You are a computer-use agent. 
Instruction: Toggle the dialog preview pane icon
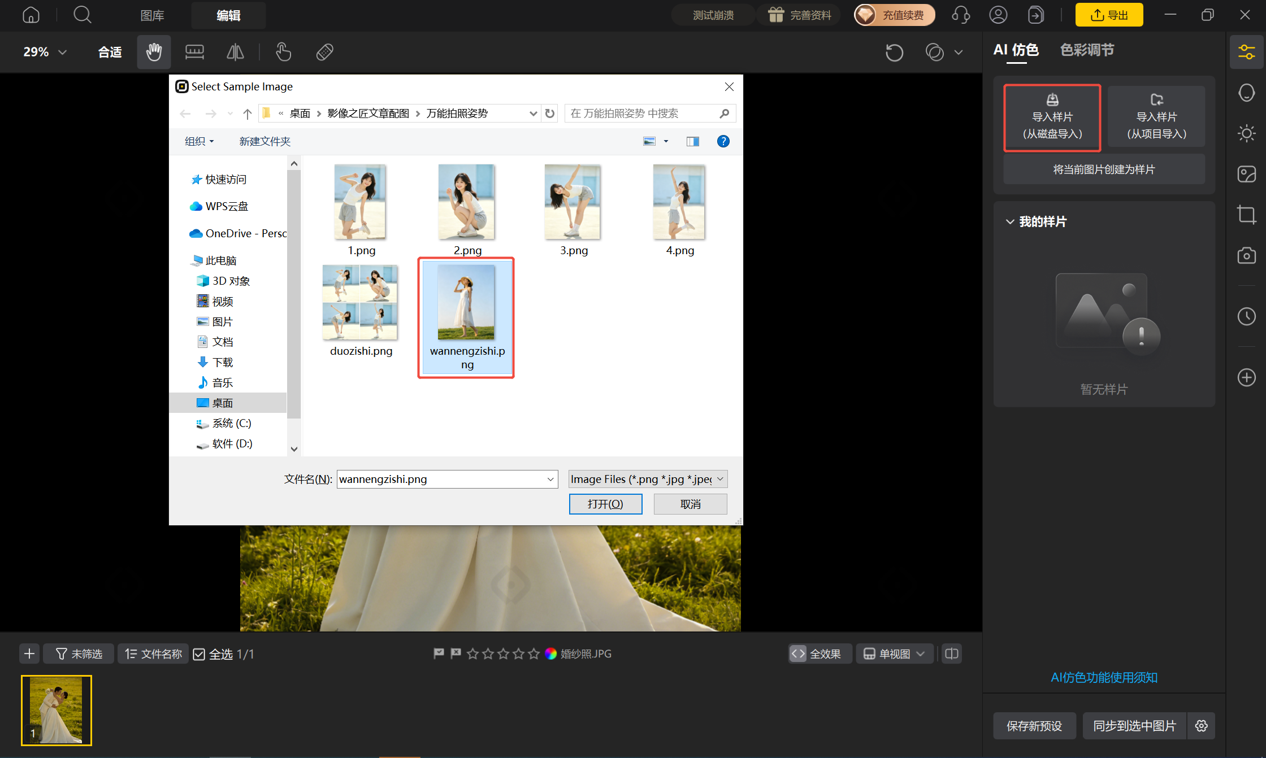pos(692,141)
